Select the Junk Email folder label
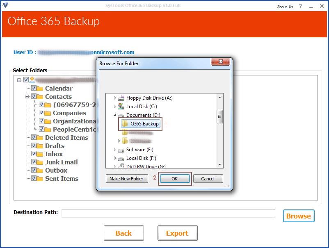This screenshot has height=248, width=329. click(61, 162)
